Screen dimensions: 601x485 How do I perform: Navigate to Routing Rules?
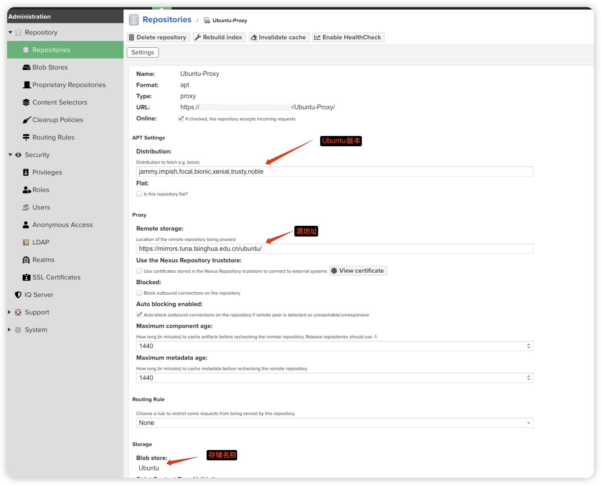pyautogui.click(x=65, y=138)
